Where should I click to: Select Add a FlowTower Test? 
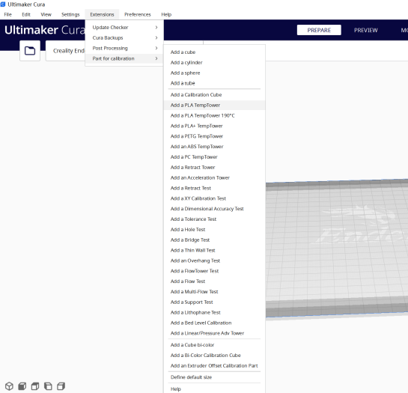pos(214,271)
